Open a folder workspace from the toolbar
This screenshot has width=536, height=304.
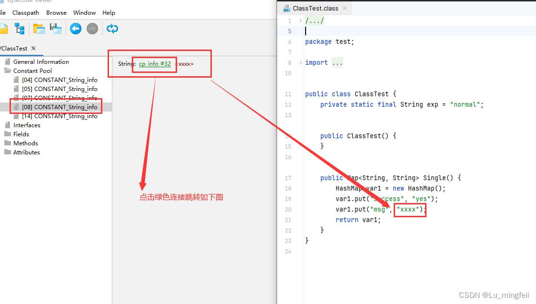pos(38,29)
